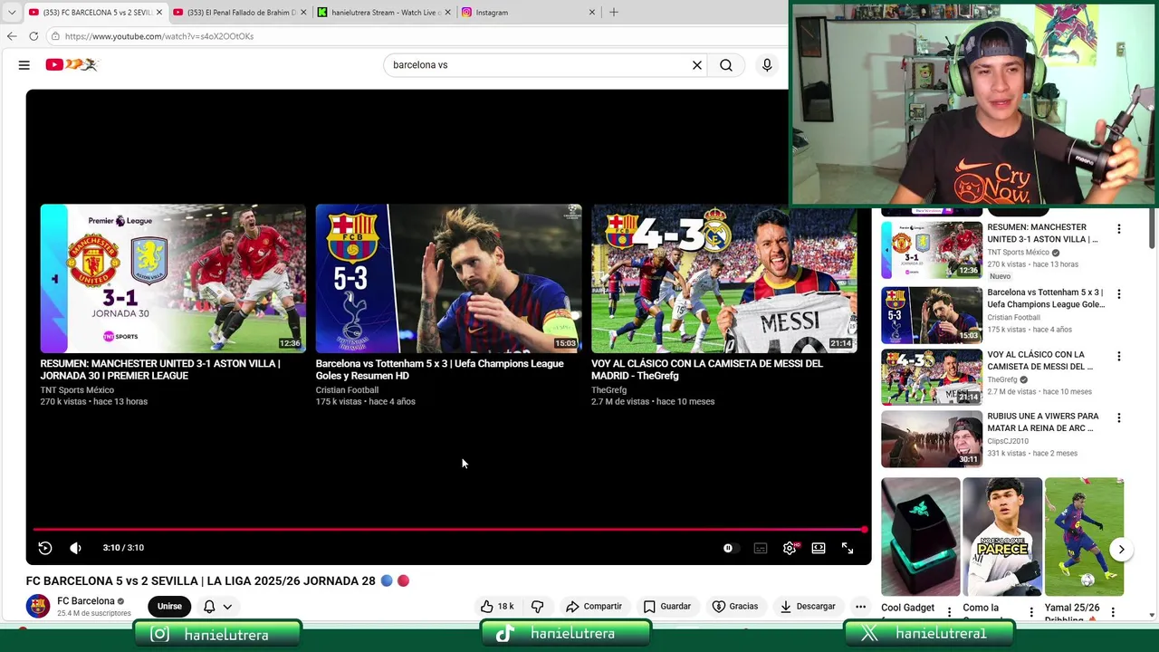Replay the video with the replay icon

click(45, 548)
